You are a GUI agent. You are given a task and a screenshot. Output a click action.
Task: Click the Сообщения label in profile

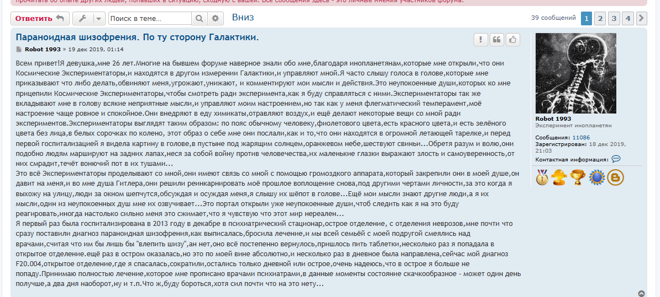(x=553, y=138)
